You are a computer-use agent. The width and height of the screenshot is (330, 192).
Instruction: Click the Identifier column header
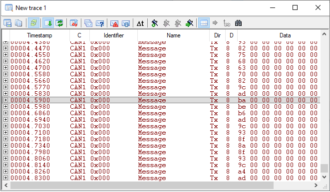tap(114, 35)
